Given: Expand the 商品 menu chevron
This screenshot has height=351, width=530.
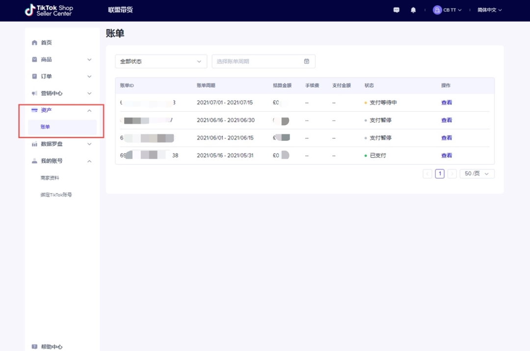Looking at the screenshot, I should (89, 60).
